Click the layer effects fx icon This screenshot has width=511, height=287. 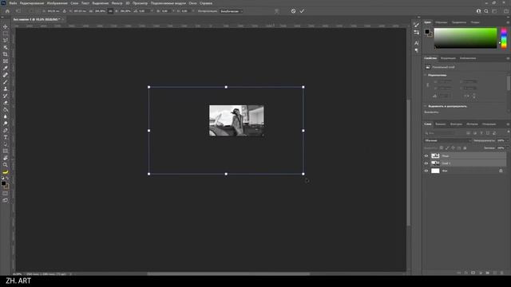tap(466, 273)
